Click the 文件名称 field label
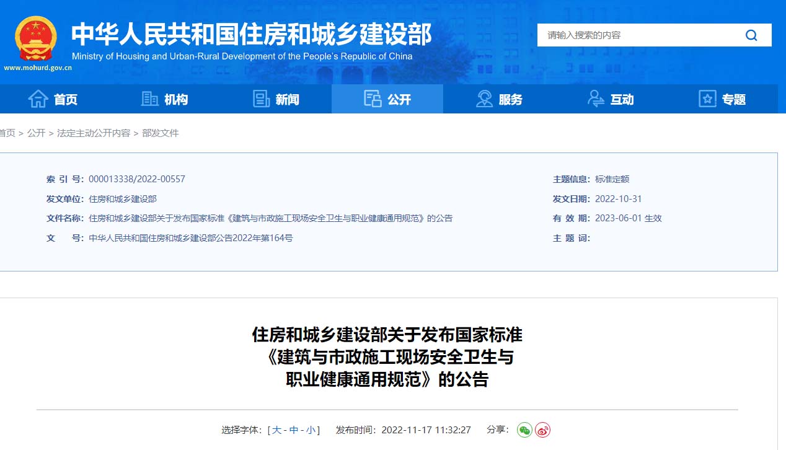 (65, 218)
